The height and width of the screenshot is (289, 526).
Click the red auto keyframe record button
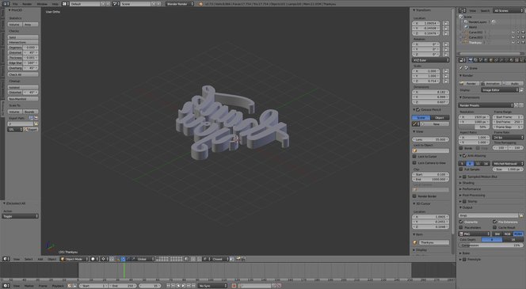(x=234, y=286)
